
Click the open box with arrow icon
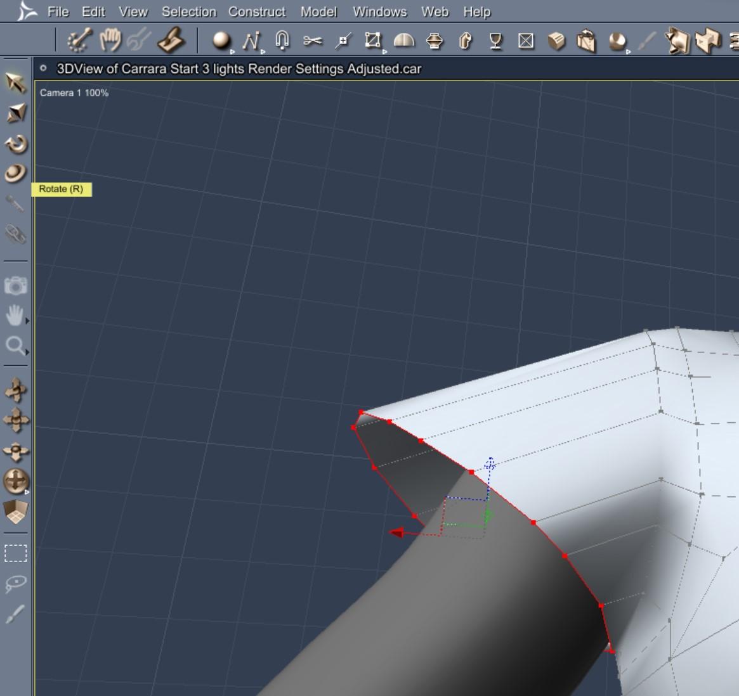coord(586,41)
